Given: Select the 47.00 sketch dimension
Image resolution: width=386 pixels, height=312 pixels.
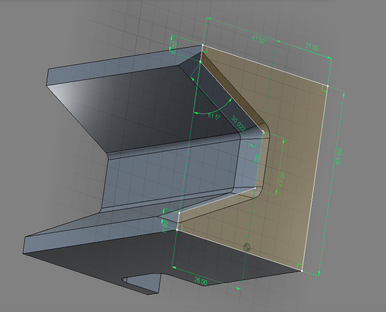Looking at the screenshot, I should tap(258, 40).
